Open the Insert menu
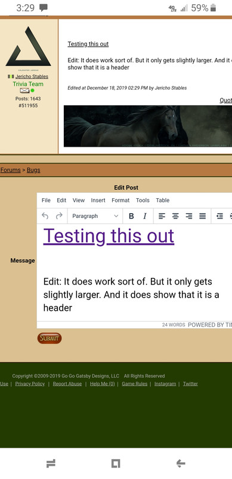The height and width of the screenshot is (479, 232). tap(98, 201)
